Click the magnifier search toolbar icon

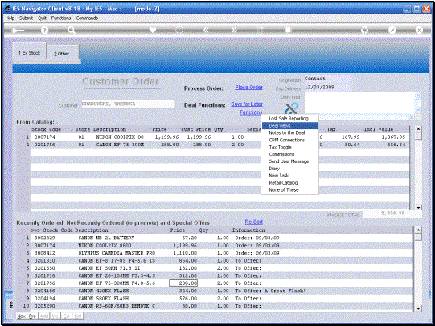coord(72,30)
